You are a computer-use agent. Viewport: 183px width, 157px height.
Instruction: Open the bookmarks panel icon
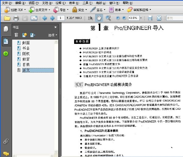click(x=6, y=41)
